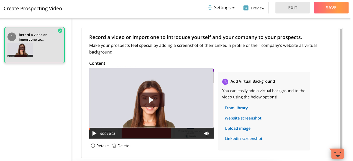
Task: Choose Linkedin screenshot as background
Action: tap(244, 138)
